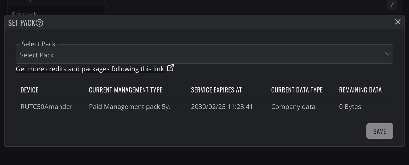Image resolution: width=409 pixels, height=165 pixels.
Task: Click the external link icon after the link
Action: coord(170,68)
